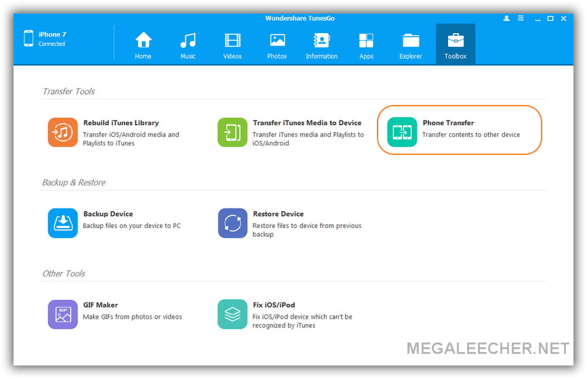This screenshot has height=379, width=587.
Task: Click the Transfer Tools section heading
Action: click(x=68, y=91)
